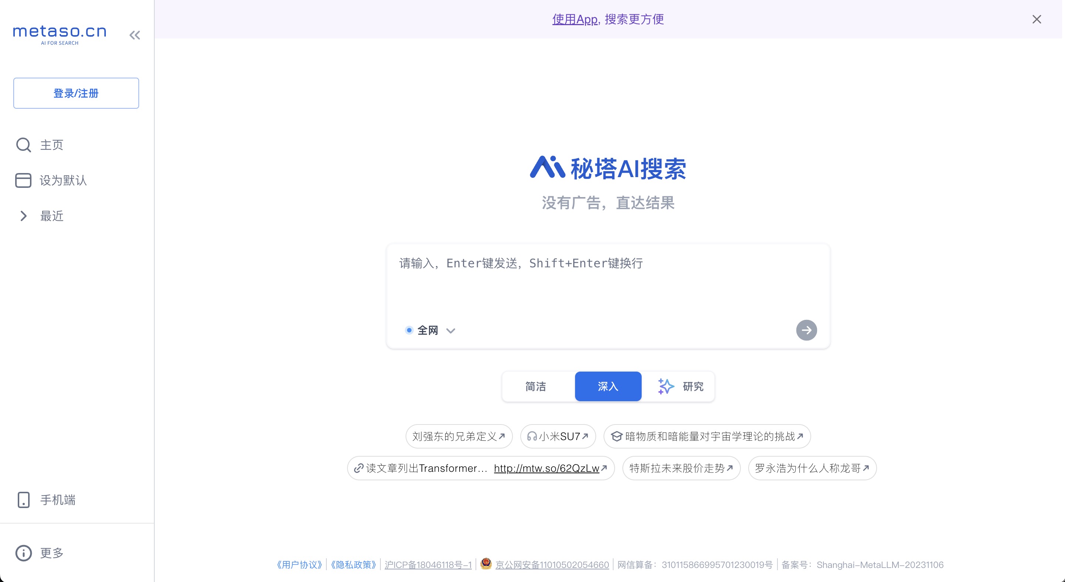Open 手机端 mobile option

click(x=46, y=500)
